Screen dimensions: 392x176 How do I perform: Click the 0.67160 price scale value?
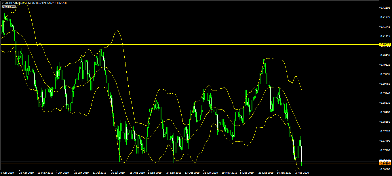click(385, 150)
